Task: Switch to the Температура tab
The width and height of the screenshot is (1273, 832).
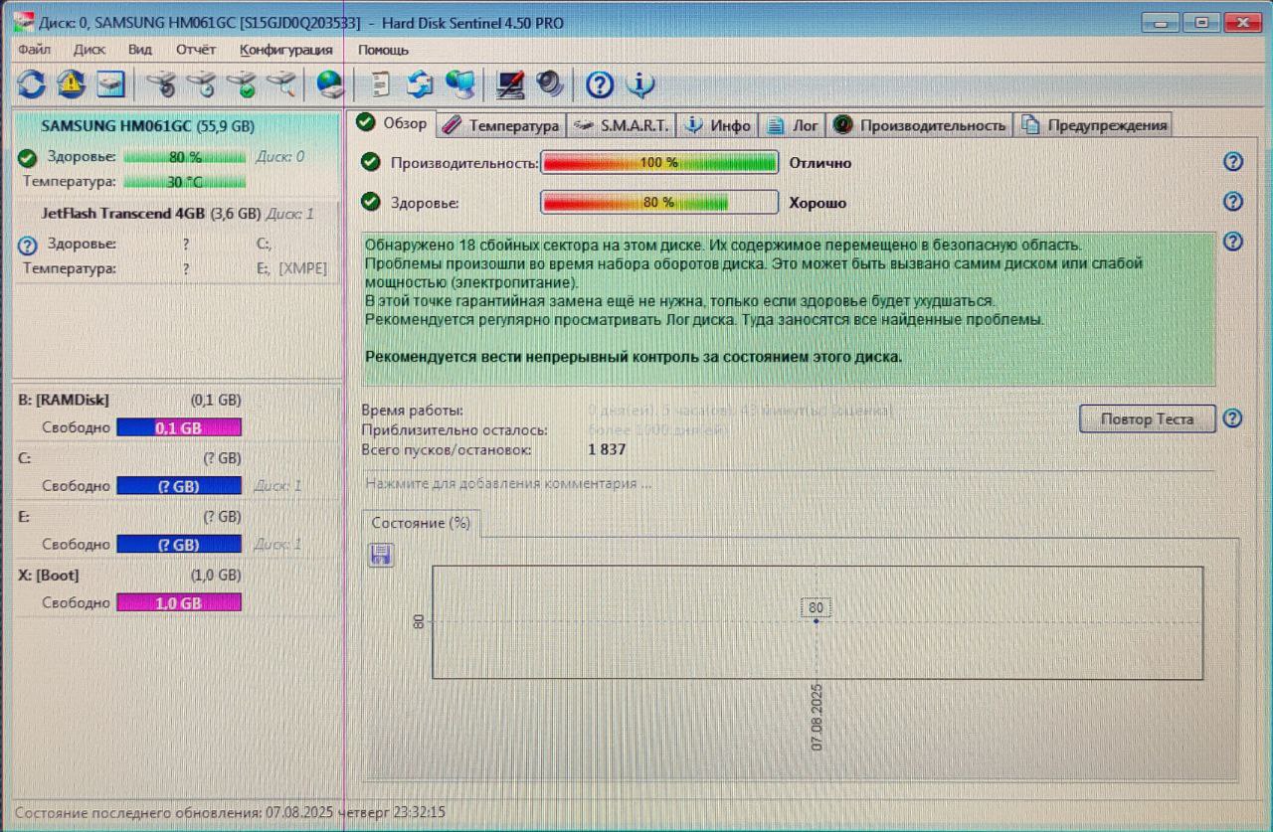Action: [x=500, y=125]
